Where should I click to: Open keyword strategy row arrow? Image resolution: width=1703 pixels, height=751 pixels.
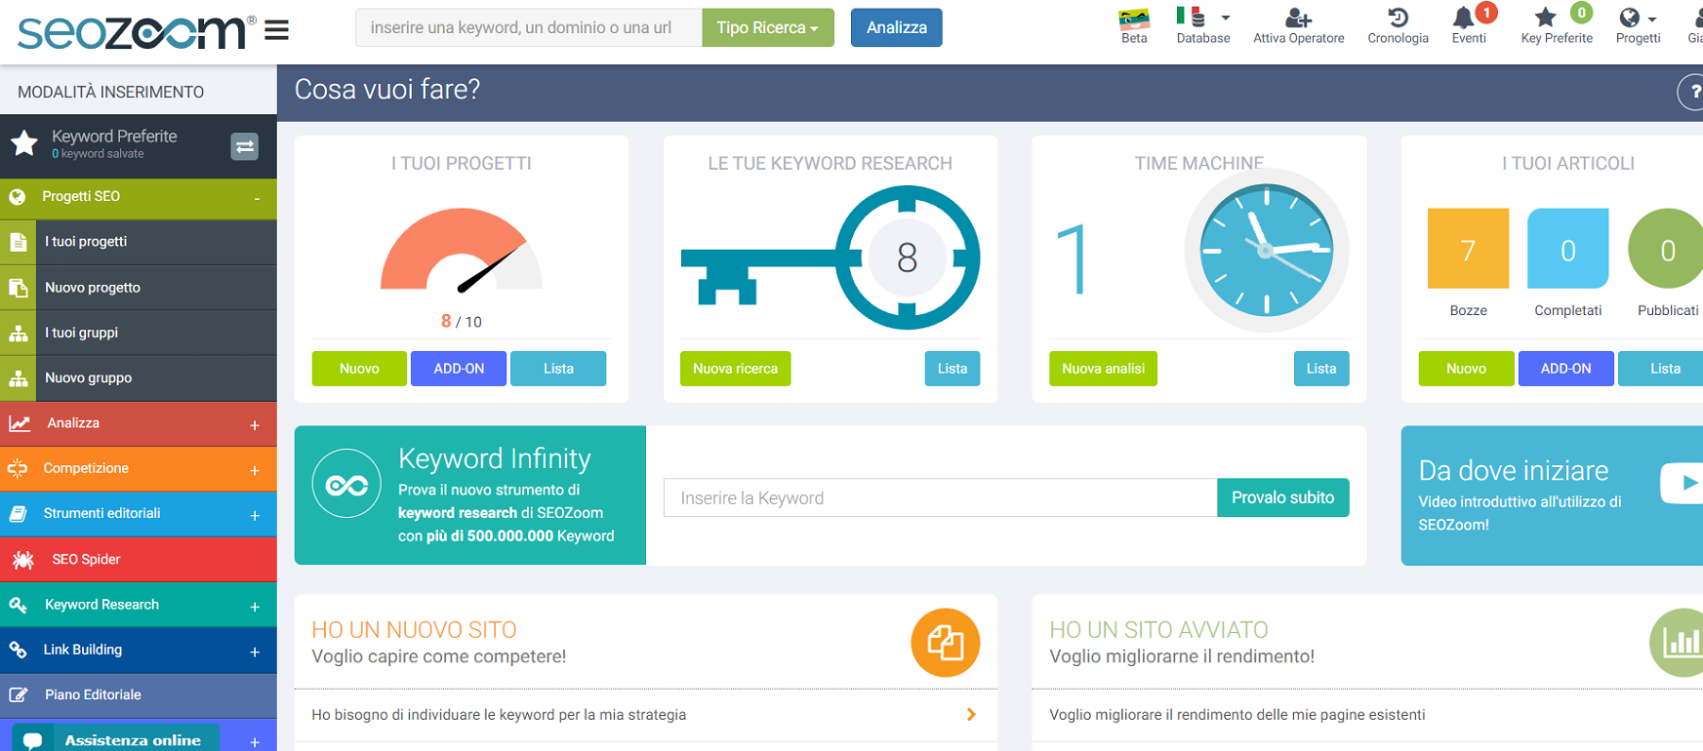(970, 715)
